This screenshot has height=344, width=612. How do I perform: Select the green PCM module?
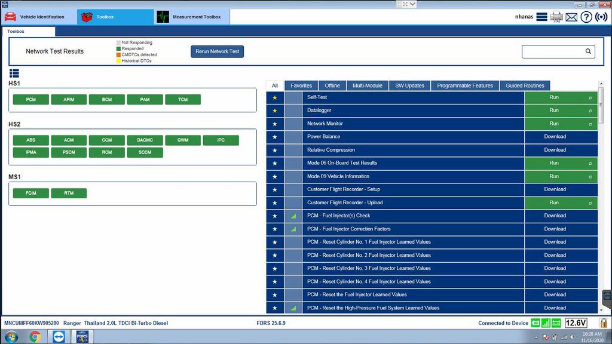pyautogui.click(x=31, y=100)
